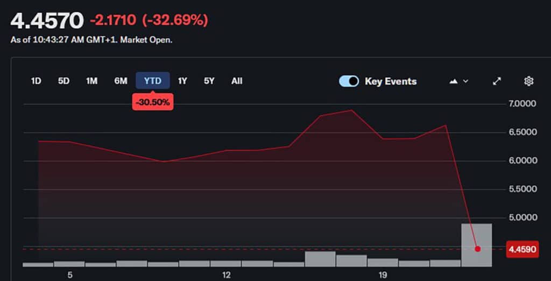Switch chart to 6M range
Image resolution: width=551 pixels, height=281 pixels.
coord(121,81)
